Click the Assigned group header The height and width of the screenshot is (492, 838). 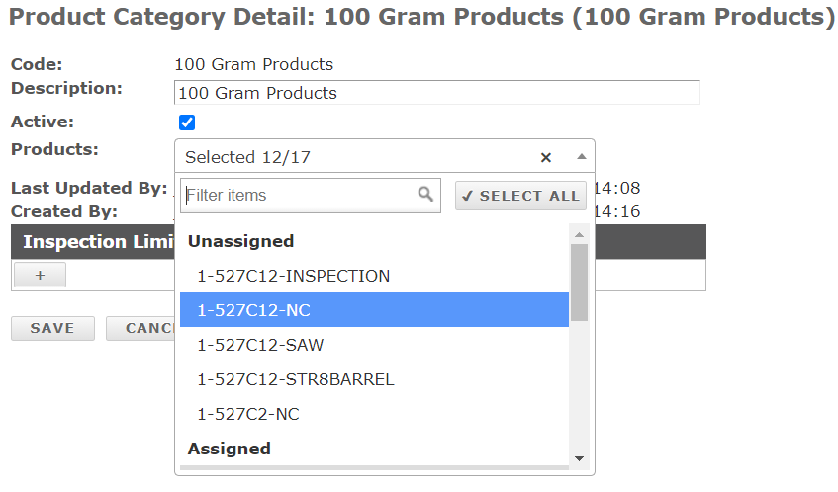click(230, 449)
